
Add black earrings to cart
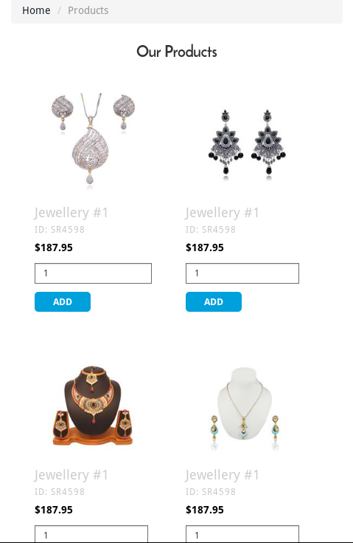[214, 301]
